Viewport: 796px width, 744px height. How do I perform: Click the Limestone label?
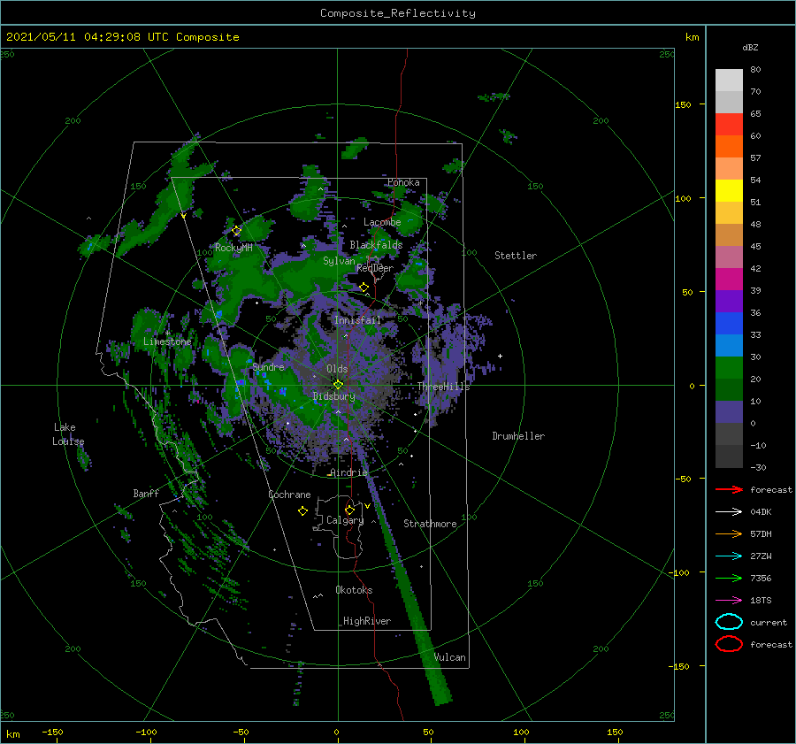(x=167, y=341)
